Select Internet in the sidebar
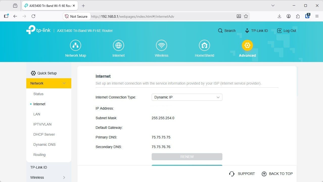 click(39, 104)
